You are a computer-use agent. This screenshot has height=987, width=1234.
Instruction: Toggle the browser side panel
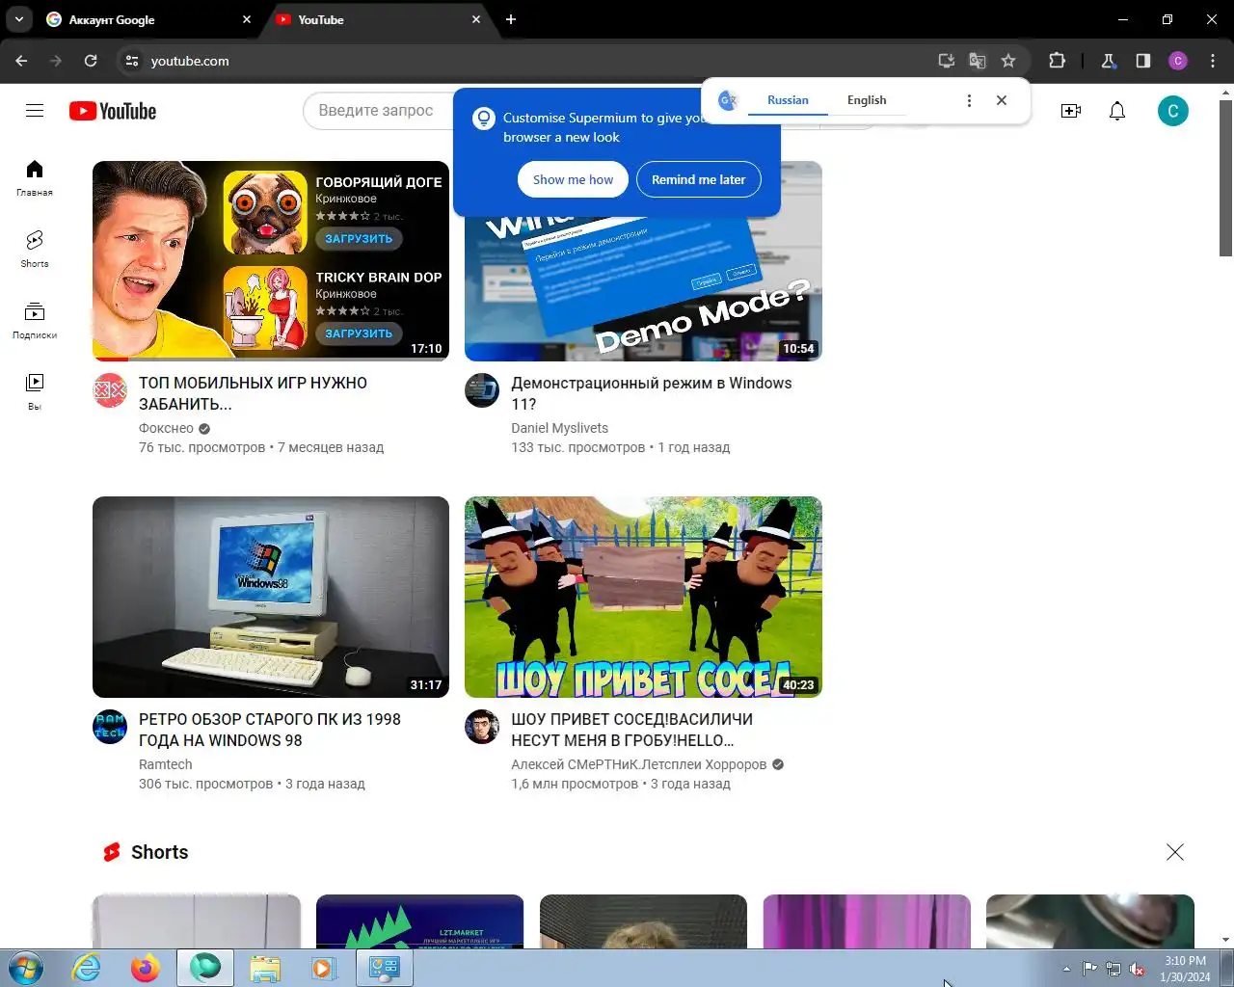tap(1142, 61)
